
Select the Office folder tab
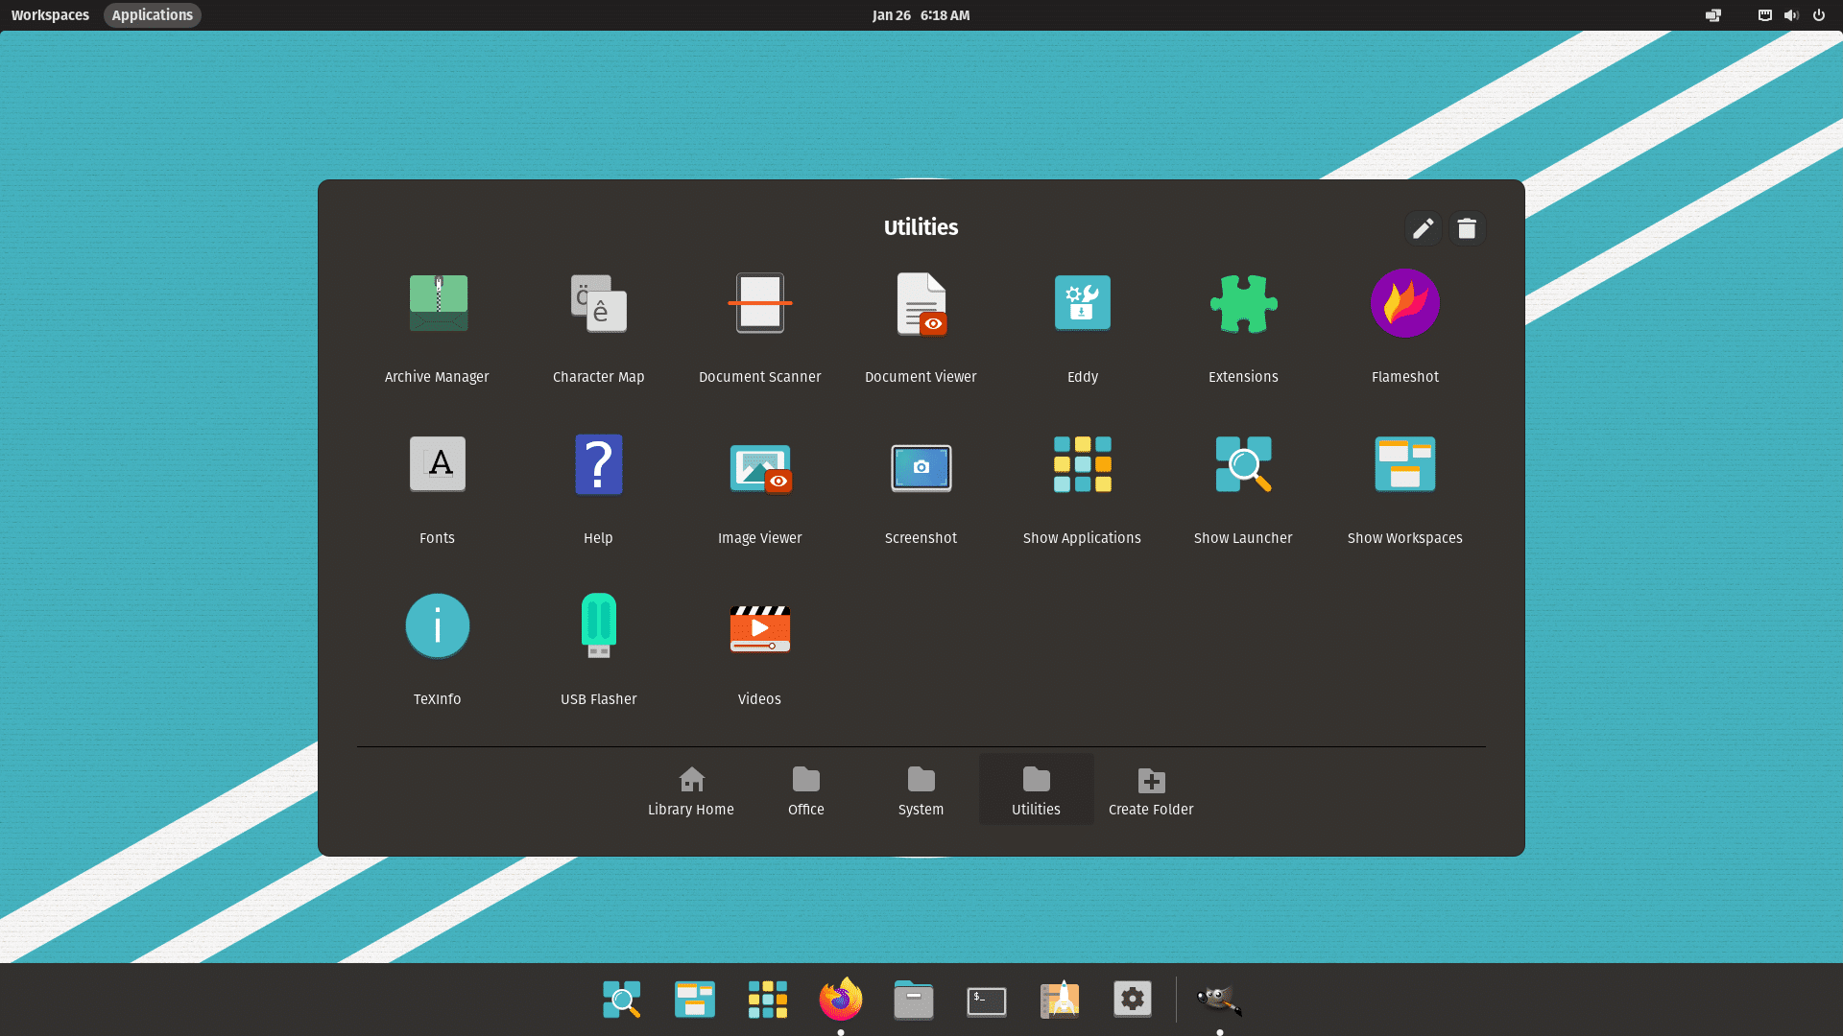point(805,789)
